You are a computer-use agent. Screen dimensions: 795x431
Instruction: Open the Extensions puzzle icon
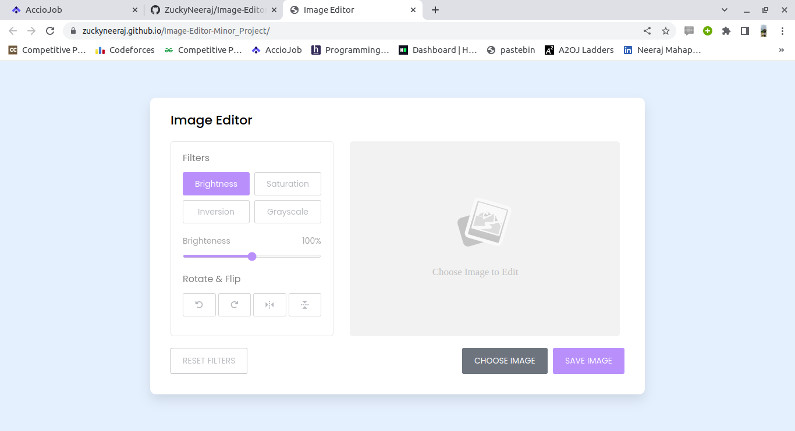pyautogui.click(x=726, y=31)
